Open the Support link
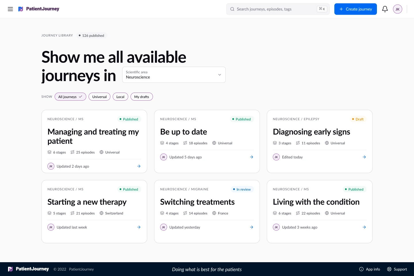This screenshot has height=276, width=414. [397, 269]
